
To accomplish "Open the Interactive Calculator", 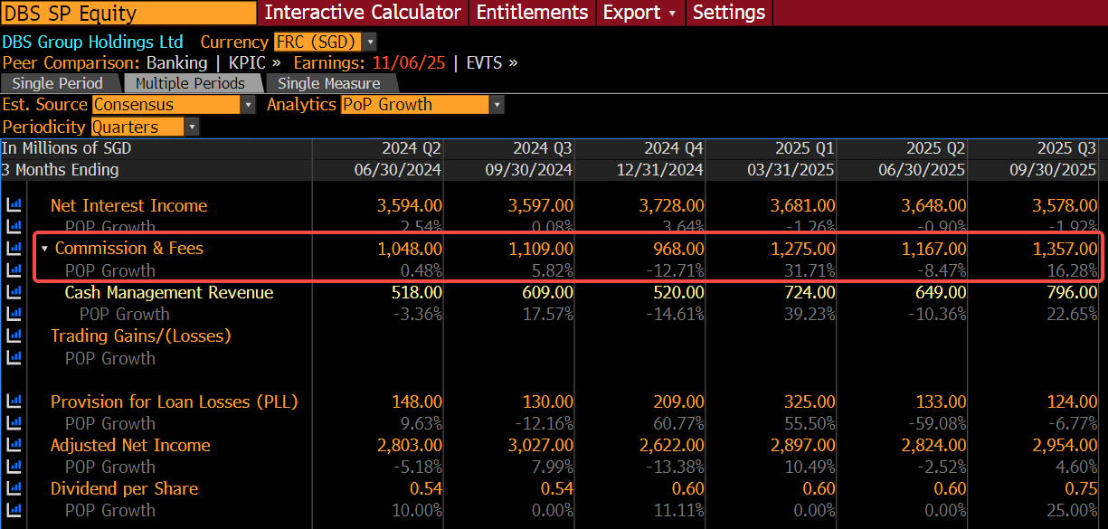I will click(x=363, y=13).
